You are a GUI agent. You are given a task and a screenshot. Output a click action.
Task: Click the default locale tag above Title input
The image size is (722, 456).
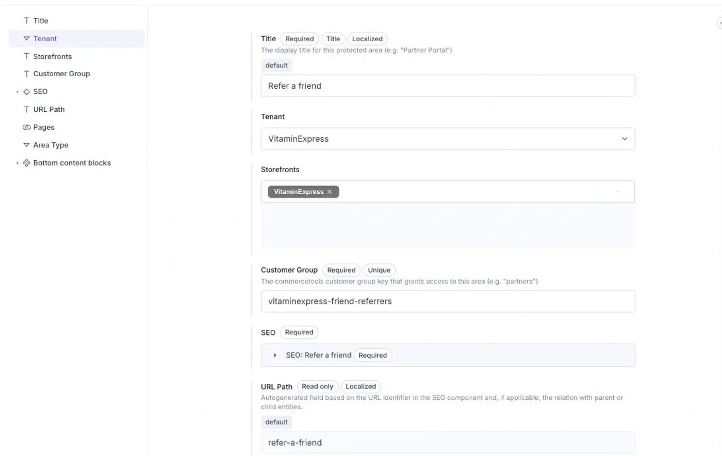(276, 65)
